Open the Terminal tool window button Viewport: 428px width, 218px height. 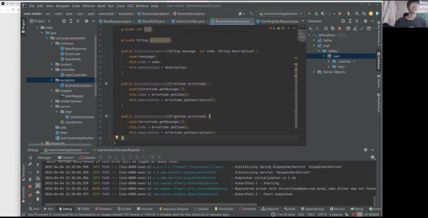[x=144, y=209]
